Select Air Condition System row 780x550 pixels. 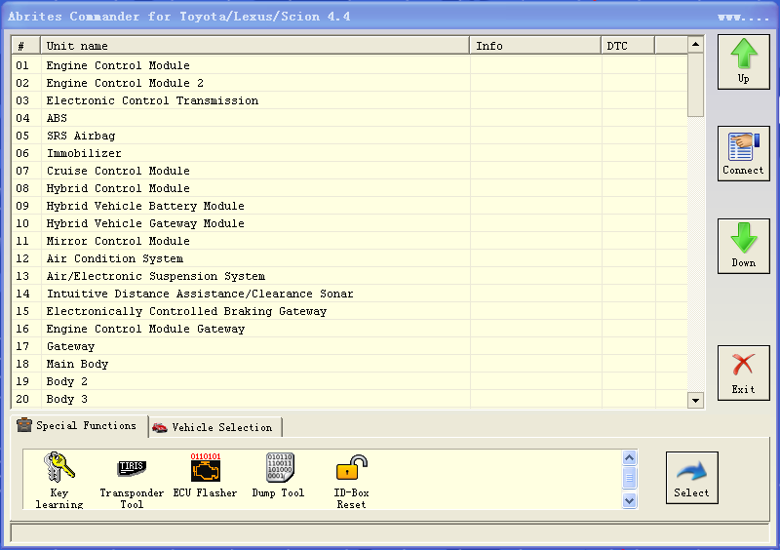(350, 258)
